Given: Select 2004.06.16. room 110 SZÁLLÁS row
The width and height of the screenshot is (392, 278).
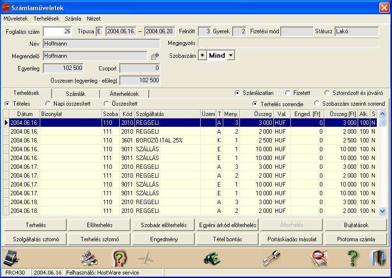Looking at the screenshot, I should coord(193,149).
